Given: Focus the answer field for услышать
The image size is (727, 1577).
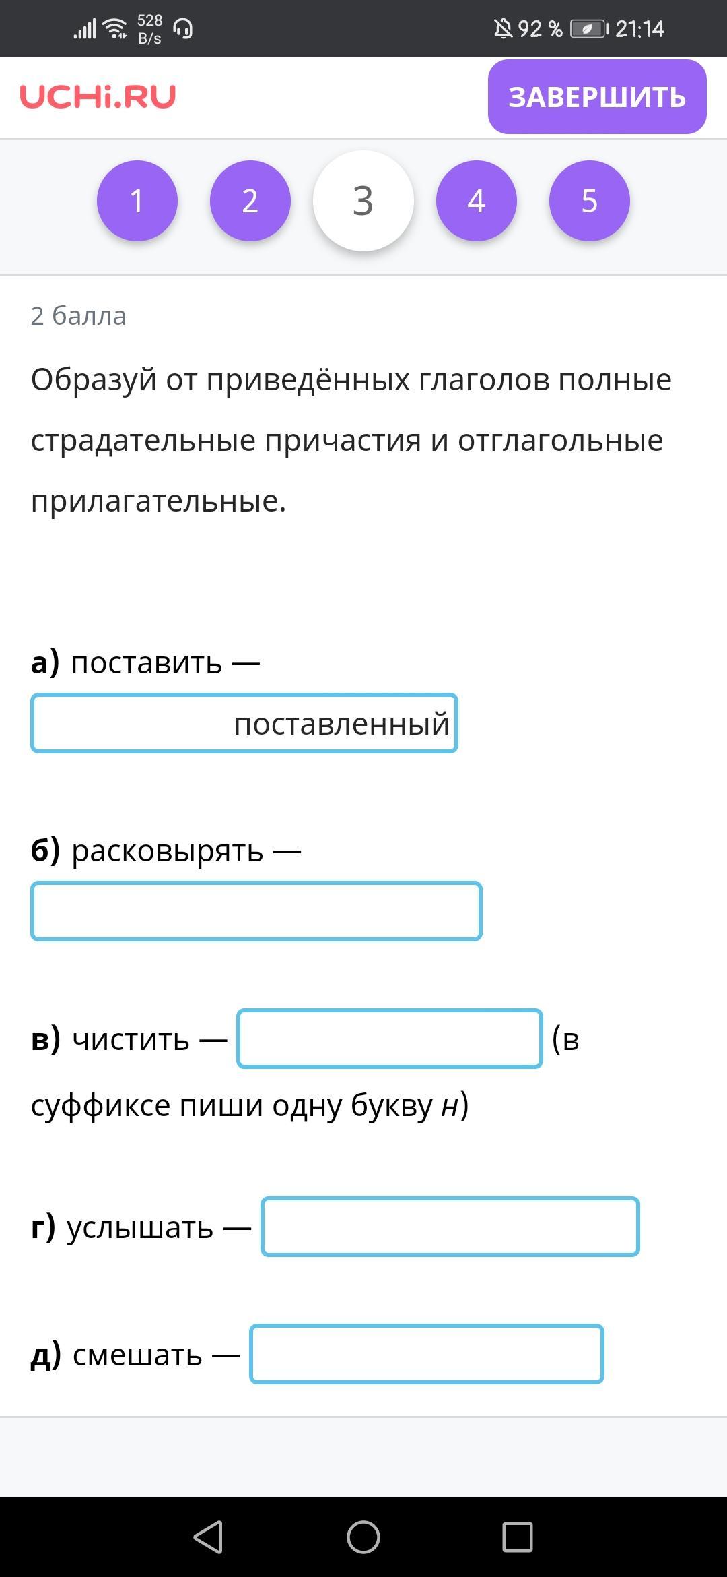Looking at the screenshot, I should 450,1227.
